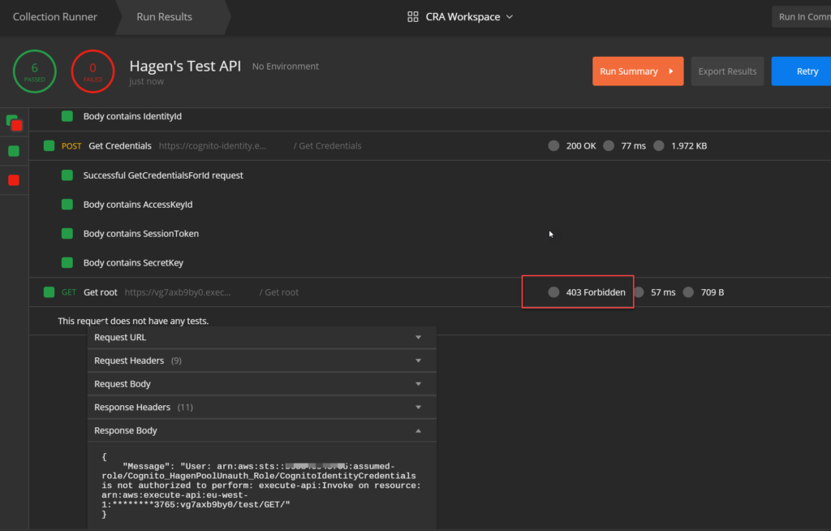831x531 pixels.
Task: Click the gray status dot before 403 Forbidden
Action: (553, 292)
